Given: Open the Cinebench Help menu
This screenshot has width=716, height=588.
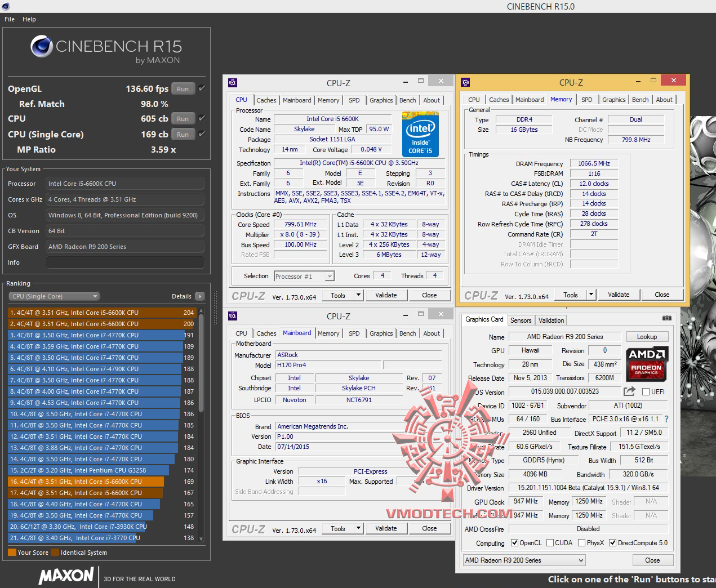Looking at the screenshot, I should [x=29, y=19].
